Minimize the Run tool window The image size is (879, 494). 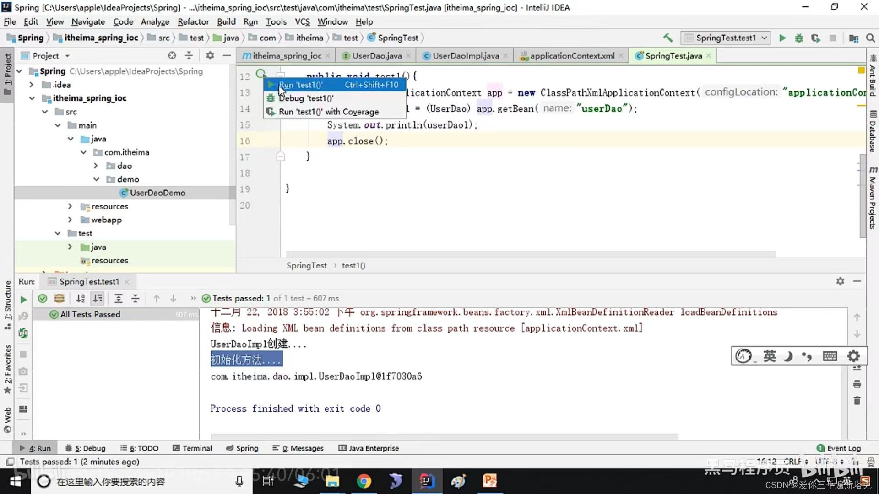click(857, 281)
